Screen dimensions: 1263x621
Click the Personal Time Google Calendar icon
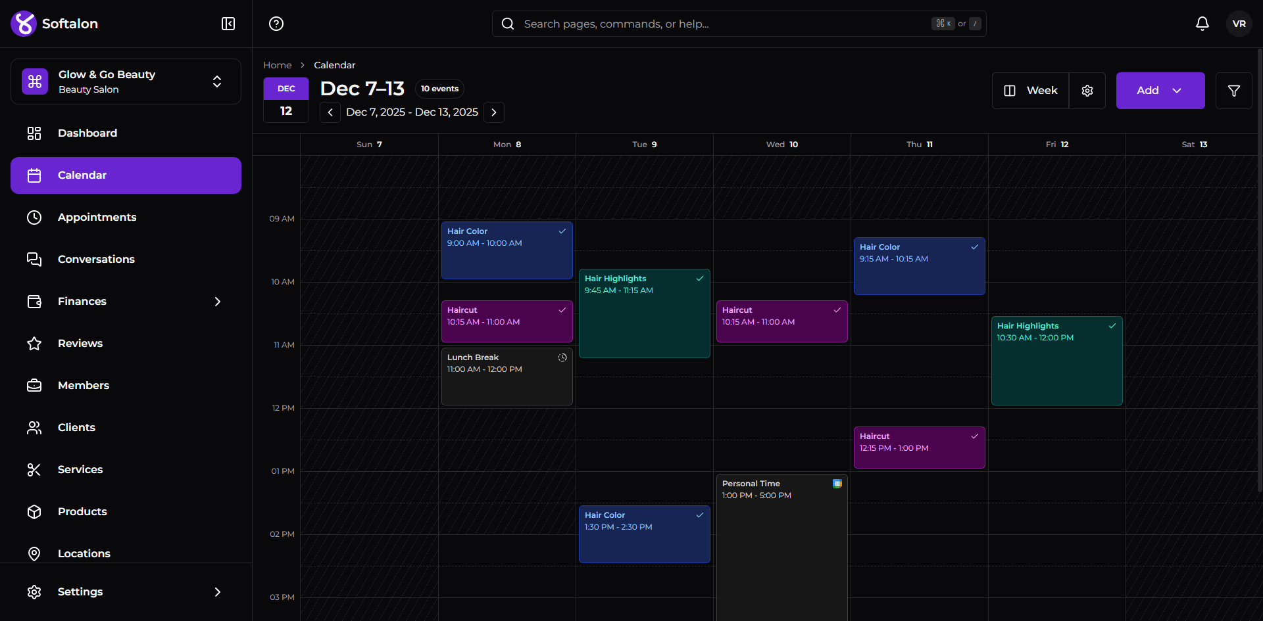[x=837, y=484]
